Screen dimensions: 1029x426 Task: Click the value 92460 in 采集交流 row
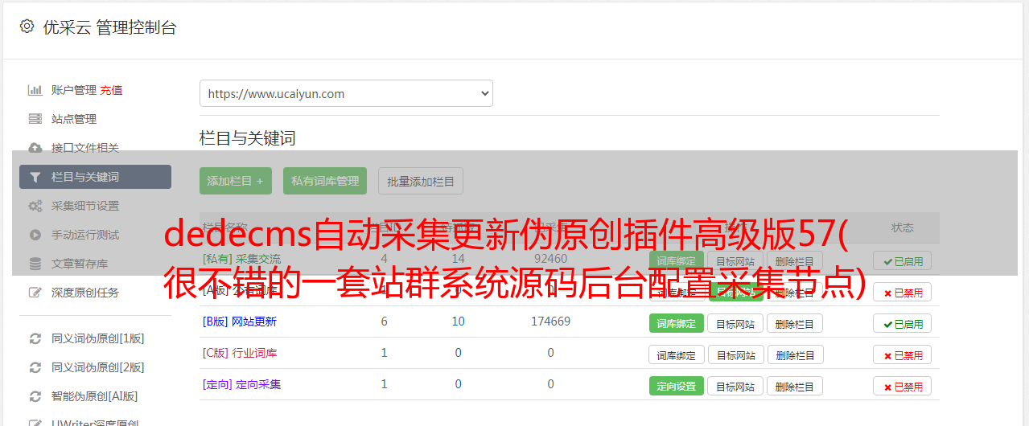(550, 259)
